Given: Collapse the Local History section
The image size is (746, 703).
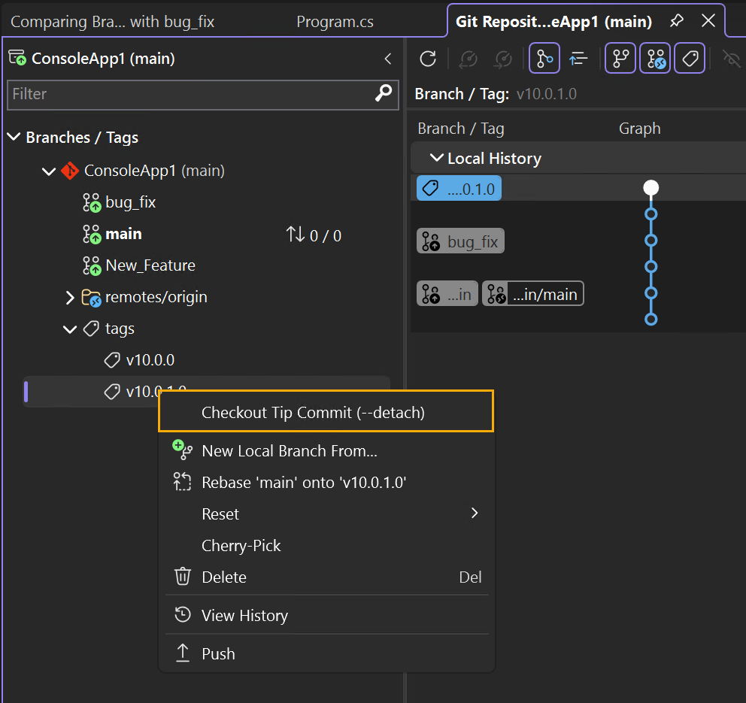Looking at the screenshot, I should 437,158.
